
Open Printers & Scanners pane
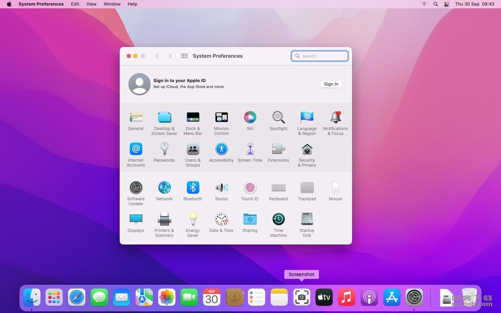pyautogui.click(x=164, y=225)
